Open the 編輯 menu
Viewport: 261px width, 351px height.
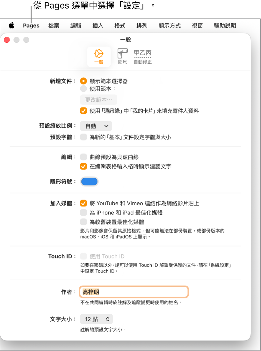(76, 26)
